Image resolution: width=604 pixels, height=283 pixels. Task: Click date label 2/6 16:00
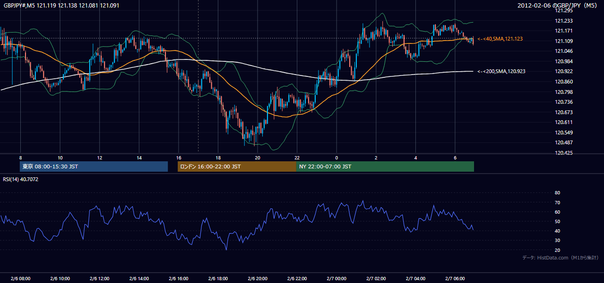178,279
